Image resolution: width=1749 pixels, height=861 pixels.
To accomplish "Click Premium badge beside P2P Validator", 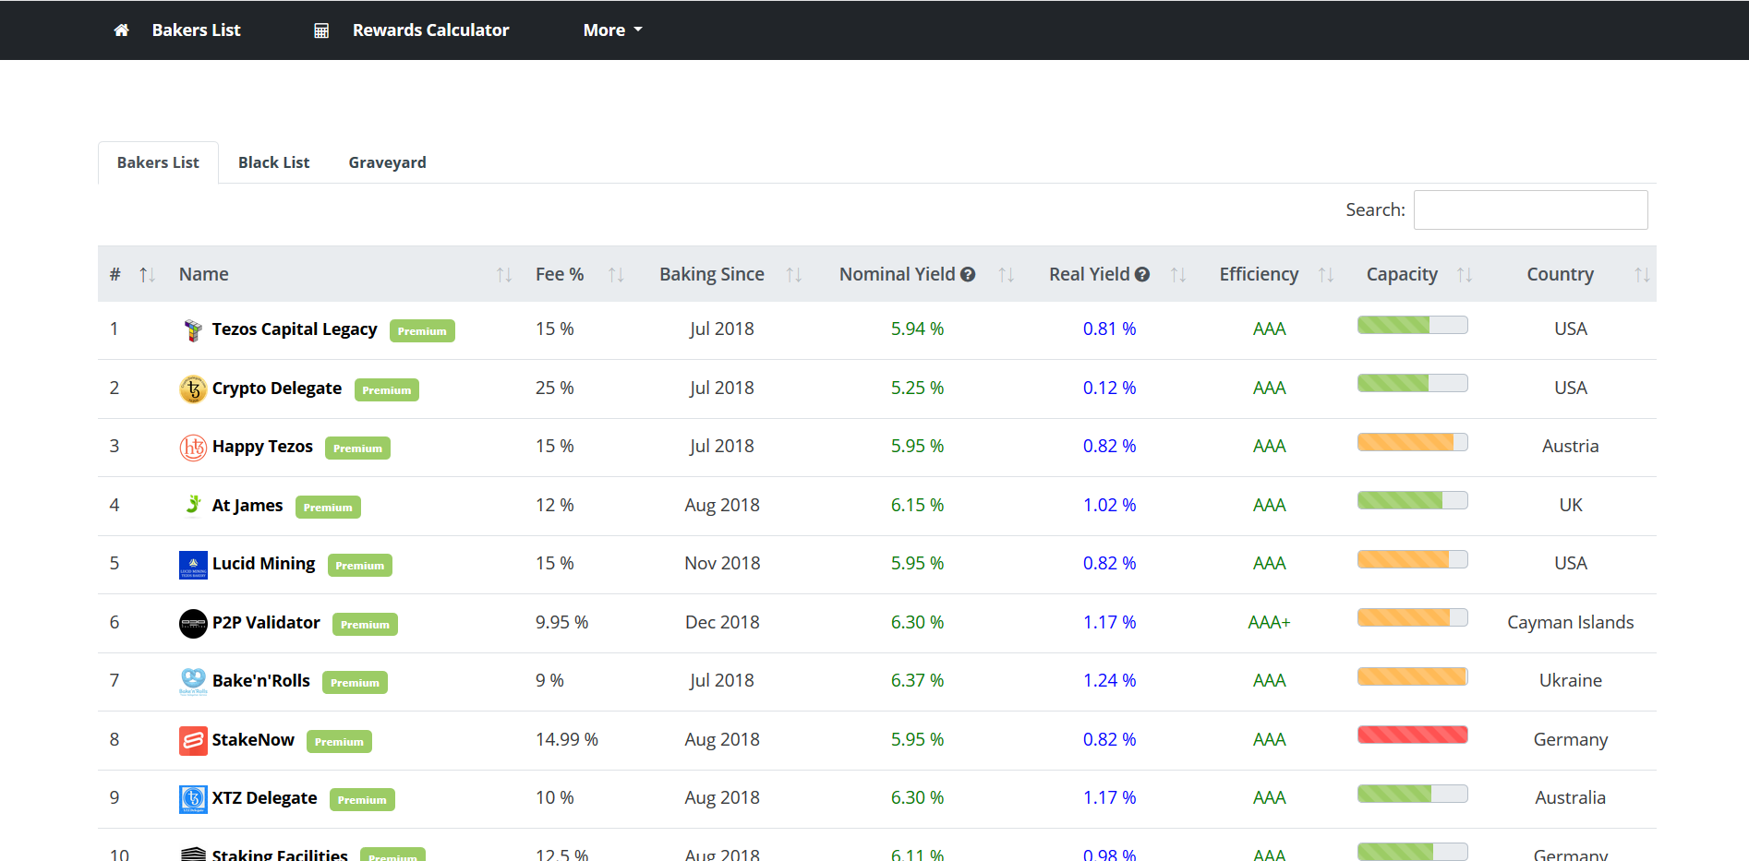I will tap(365, 625).
